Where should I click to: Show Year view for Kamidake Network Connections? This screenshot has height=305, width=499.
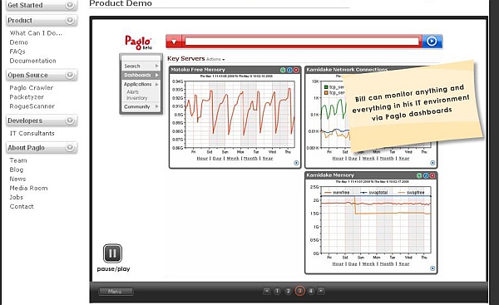(404, 159)
